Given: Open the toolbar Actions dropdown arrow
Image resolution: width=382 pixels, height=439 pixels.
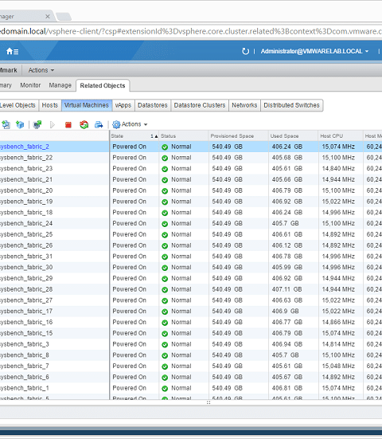Looking at the screenshot, I should coord(146,124).
